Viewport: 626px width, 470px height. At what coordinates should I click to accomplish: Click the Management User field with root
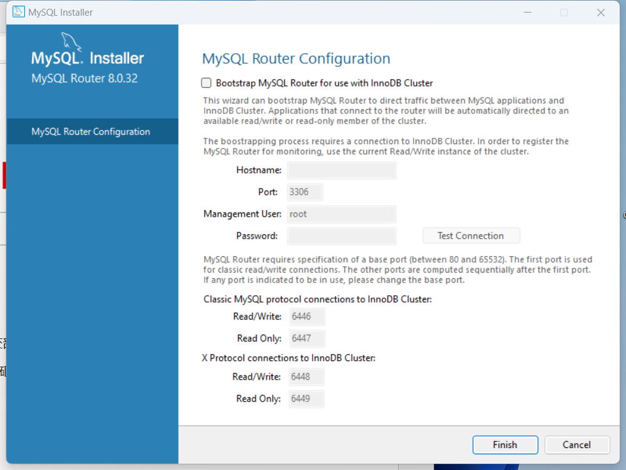342,214
